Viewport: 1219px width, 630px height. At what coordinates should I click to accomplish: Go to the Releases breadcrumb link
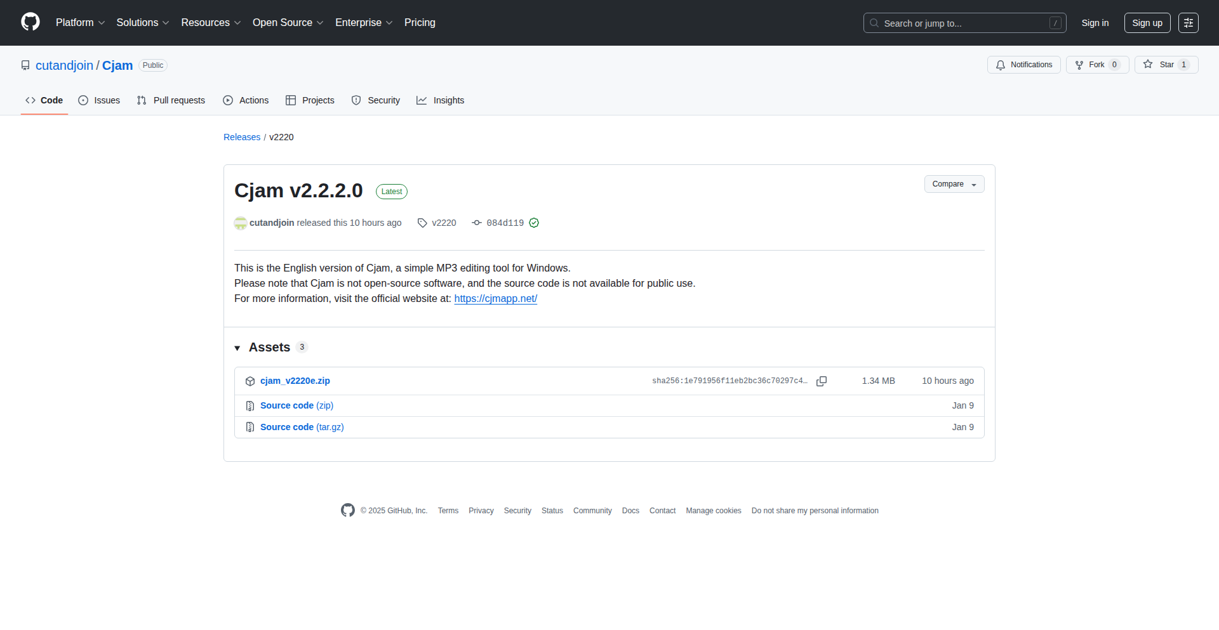coord(242,137)
